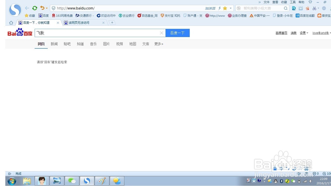Open the 自选基金 bookmark
Viewport: 331px width, 186px height.
[x=147, y=16]
